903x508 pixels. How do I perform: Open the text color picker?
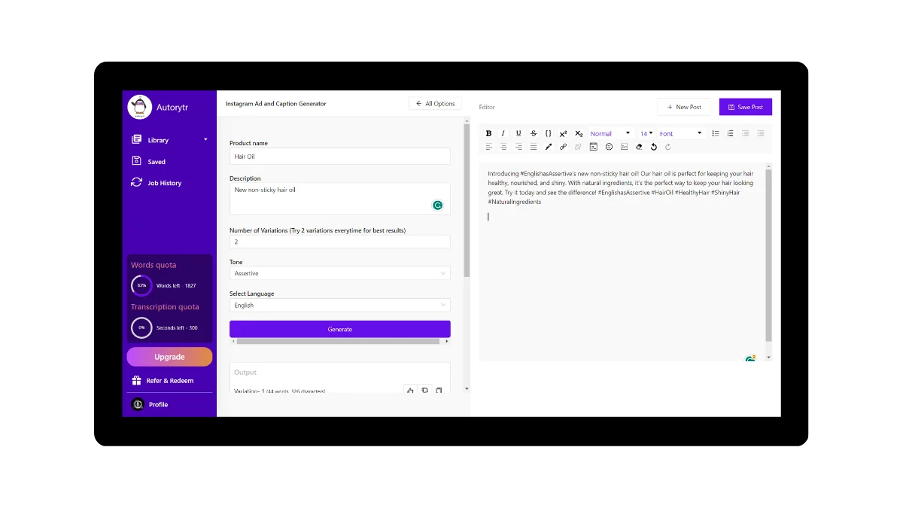point(549,147)
